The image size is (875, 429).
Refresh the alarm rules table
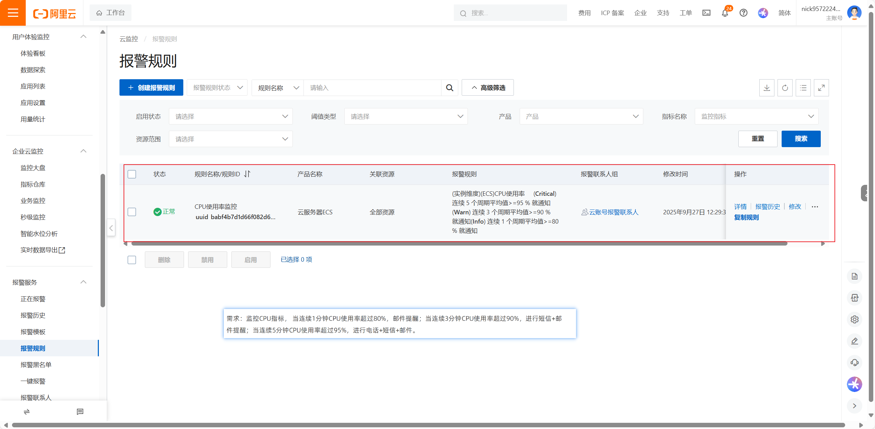pyautogui.click(x=785, y=88)
